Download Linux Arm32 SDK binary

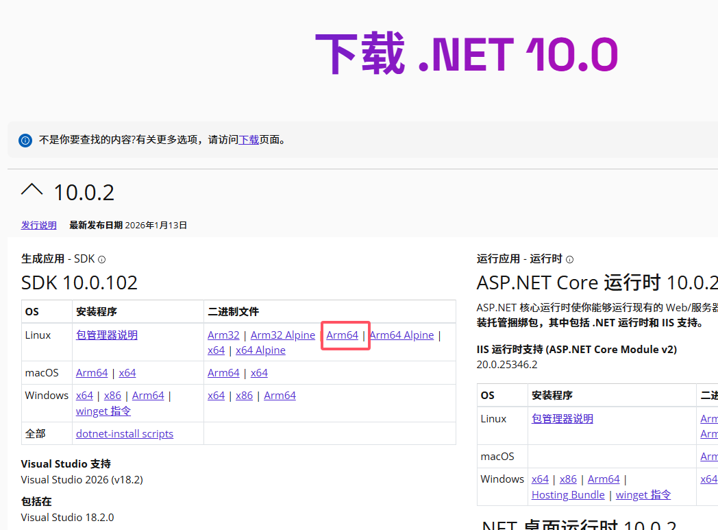(223, 335)
